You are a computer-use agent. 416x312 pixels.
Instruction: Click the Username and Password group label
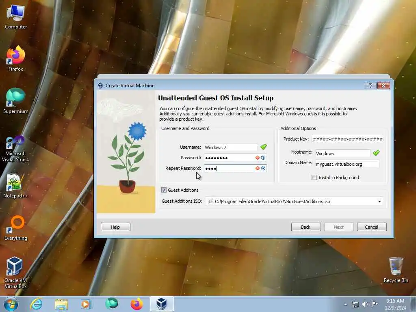(x=185, y=128)
